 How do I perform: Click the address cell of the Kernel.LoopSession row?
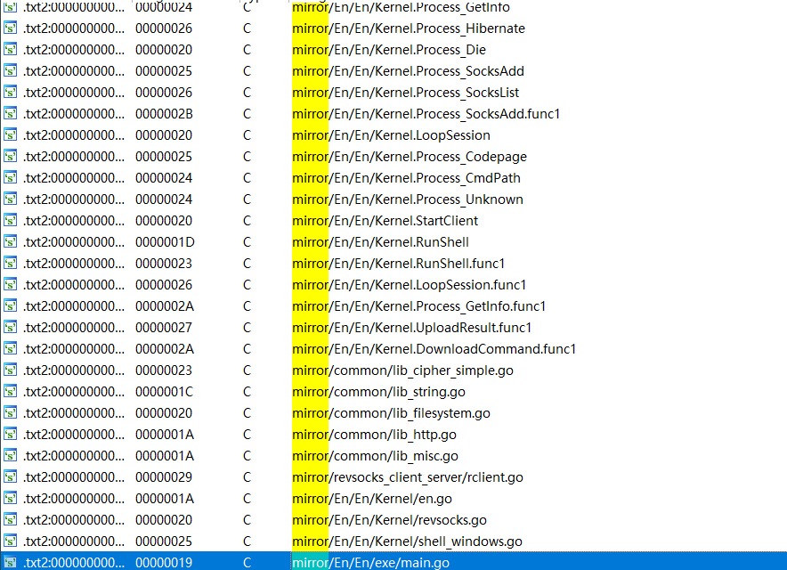(x=74, y=135)
